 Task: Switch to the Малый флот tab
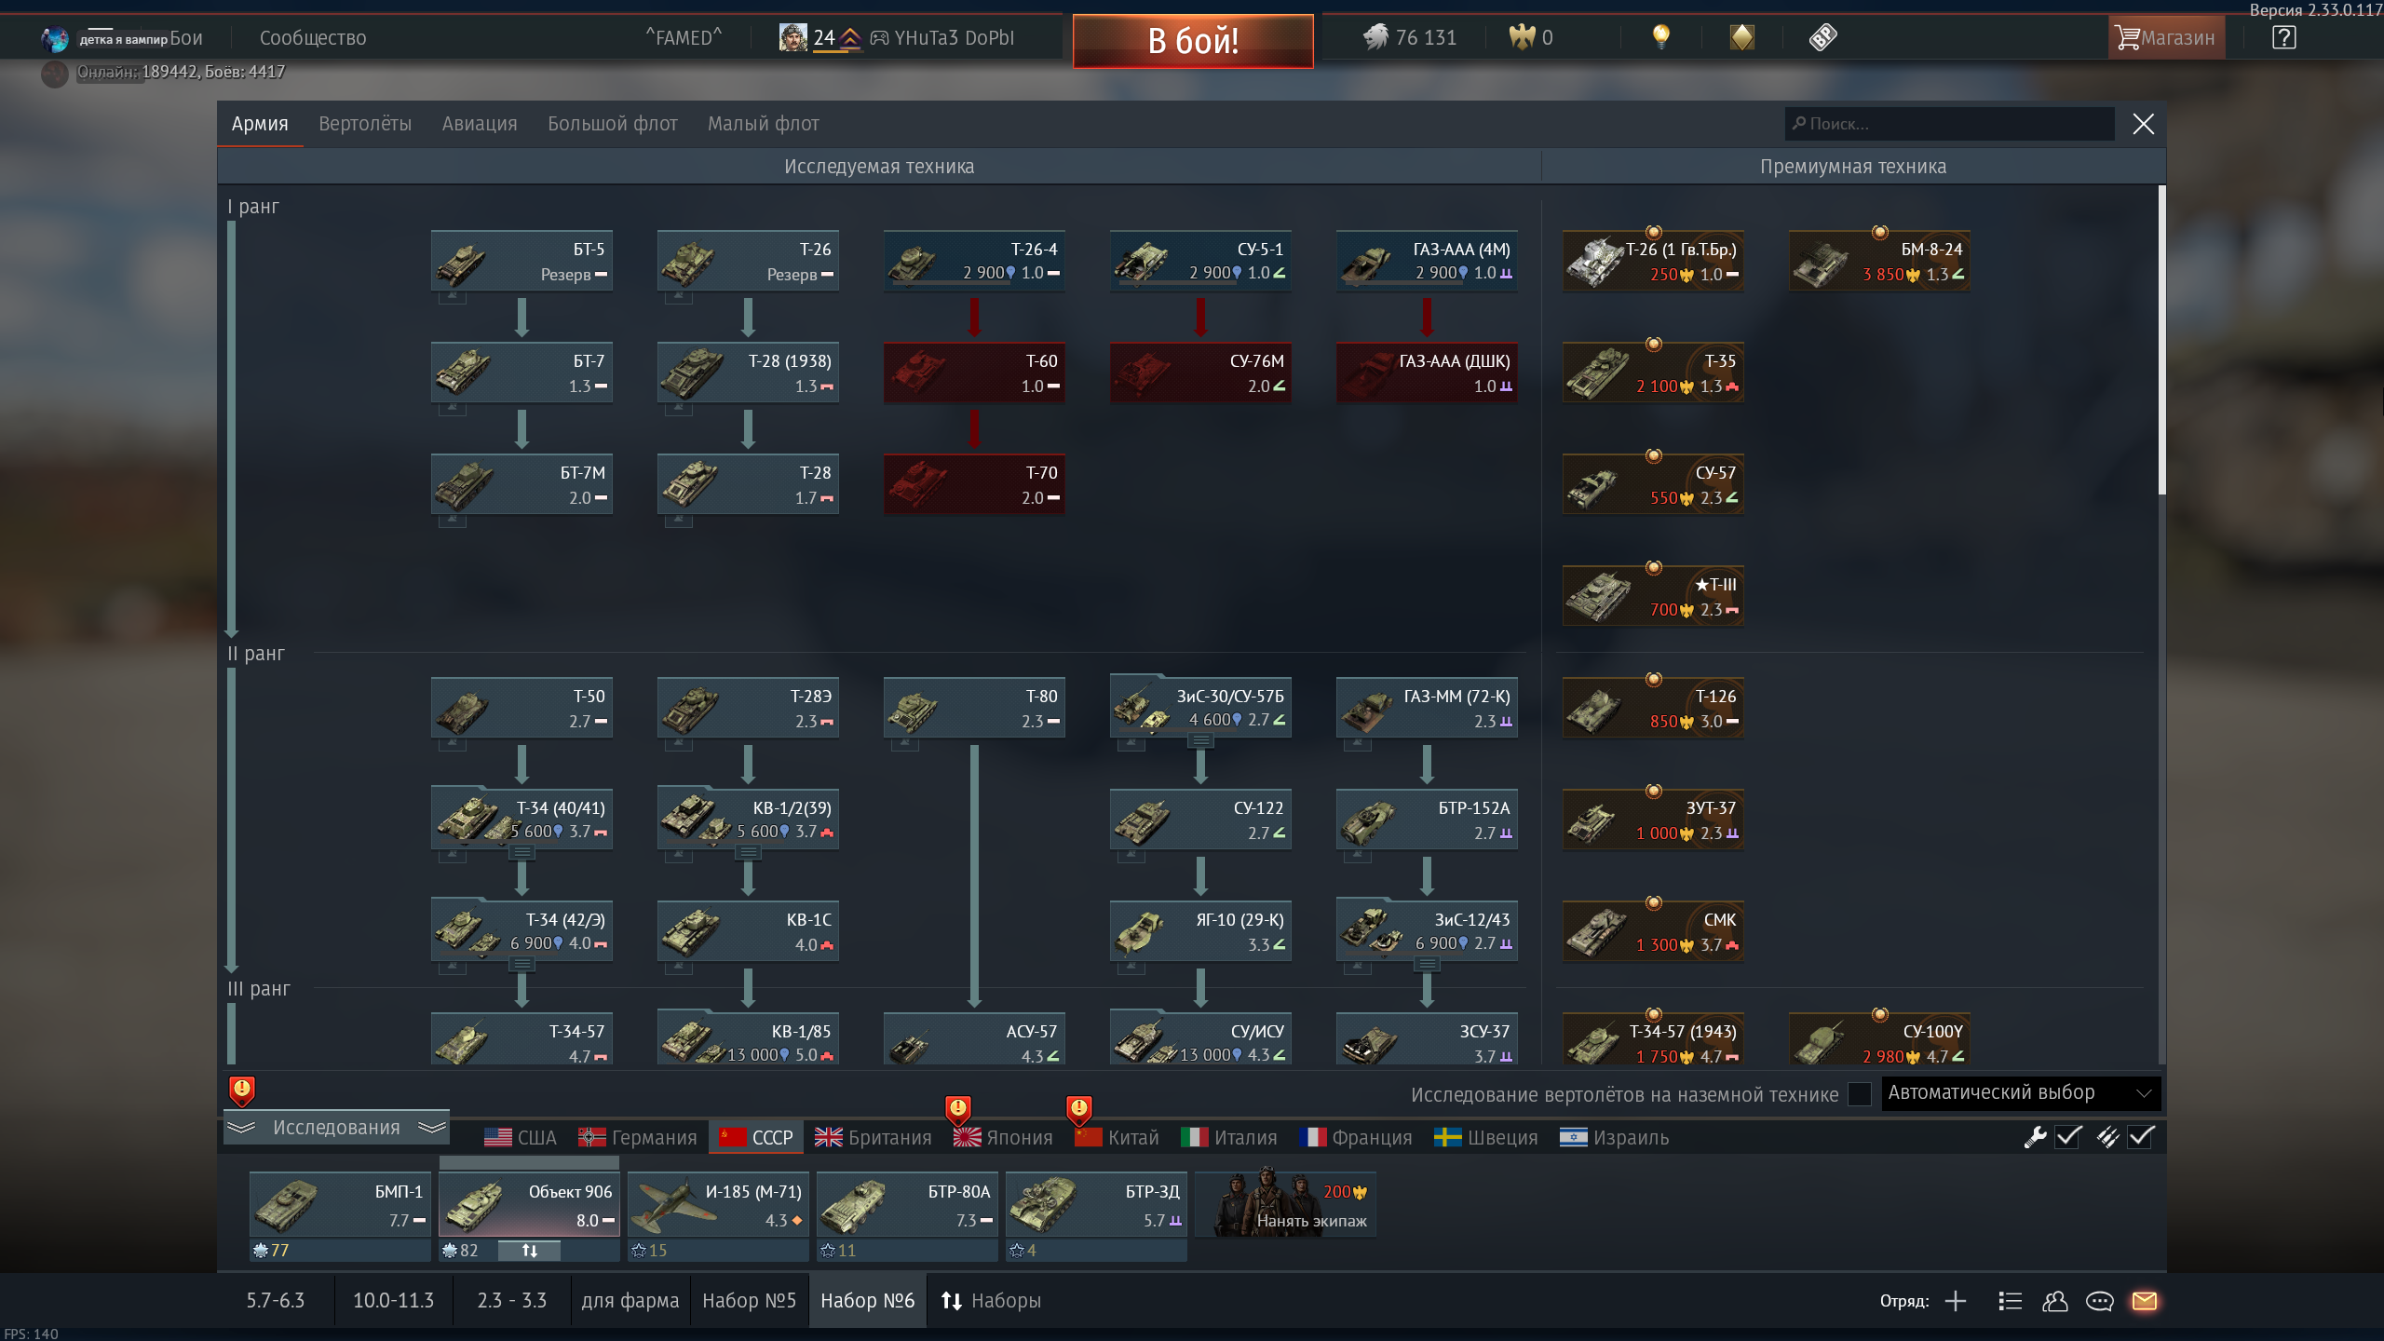coord(764,124)
